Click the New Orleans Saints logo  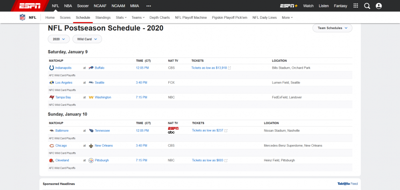[x=91, y=145]
